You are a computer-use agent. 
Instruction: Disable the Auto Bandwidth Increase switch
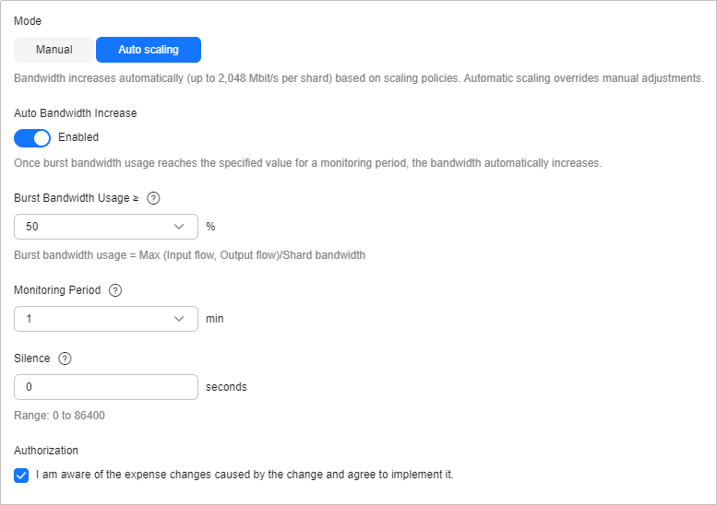pos(32,138)
